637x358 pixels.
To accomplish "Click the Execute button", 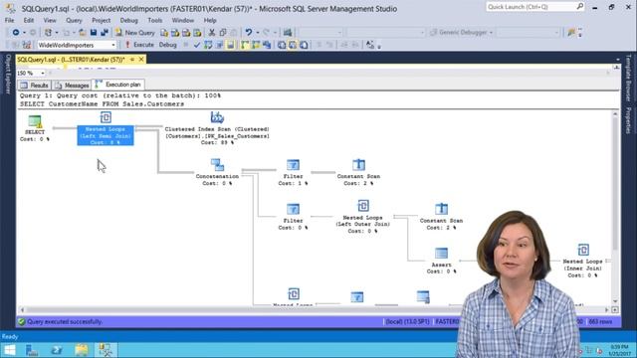I will (x=139, y=45).
